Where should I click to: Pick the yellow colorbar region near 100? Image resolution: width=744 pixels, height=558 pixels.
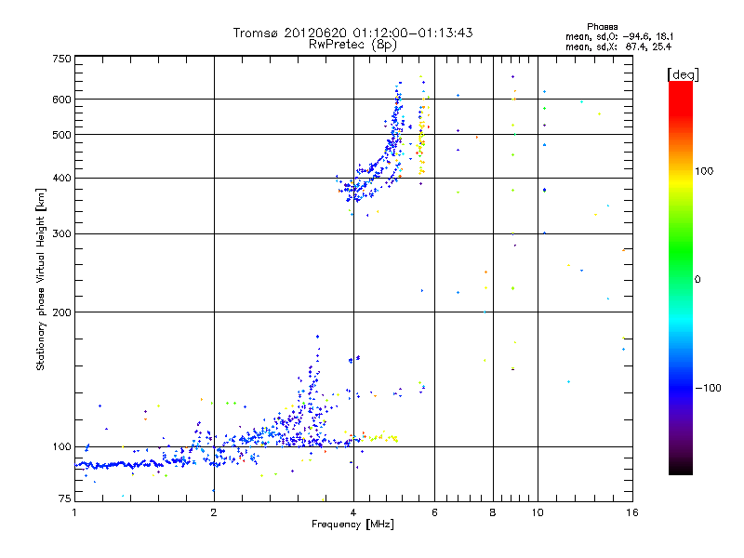680,171
